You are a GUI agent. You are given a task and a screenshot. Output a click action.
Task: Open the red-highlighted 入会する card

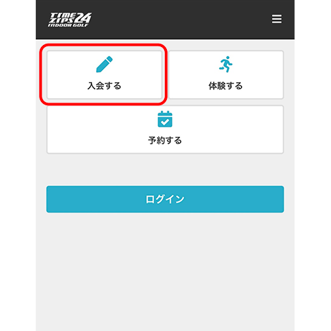[105, 75]
